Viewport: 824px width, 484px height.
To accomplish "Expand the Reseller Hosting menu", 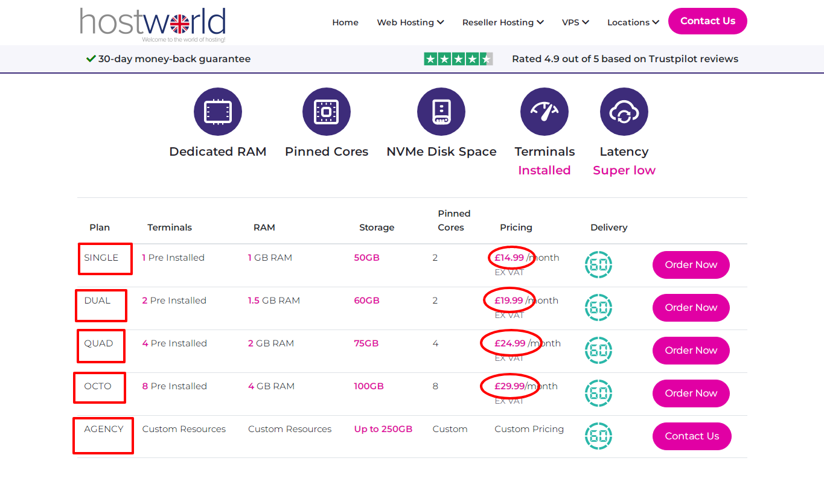I will (x=503, y=22).
